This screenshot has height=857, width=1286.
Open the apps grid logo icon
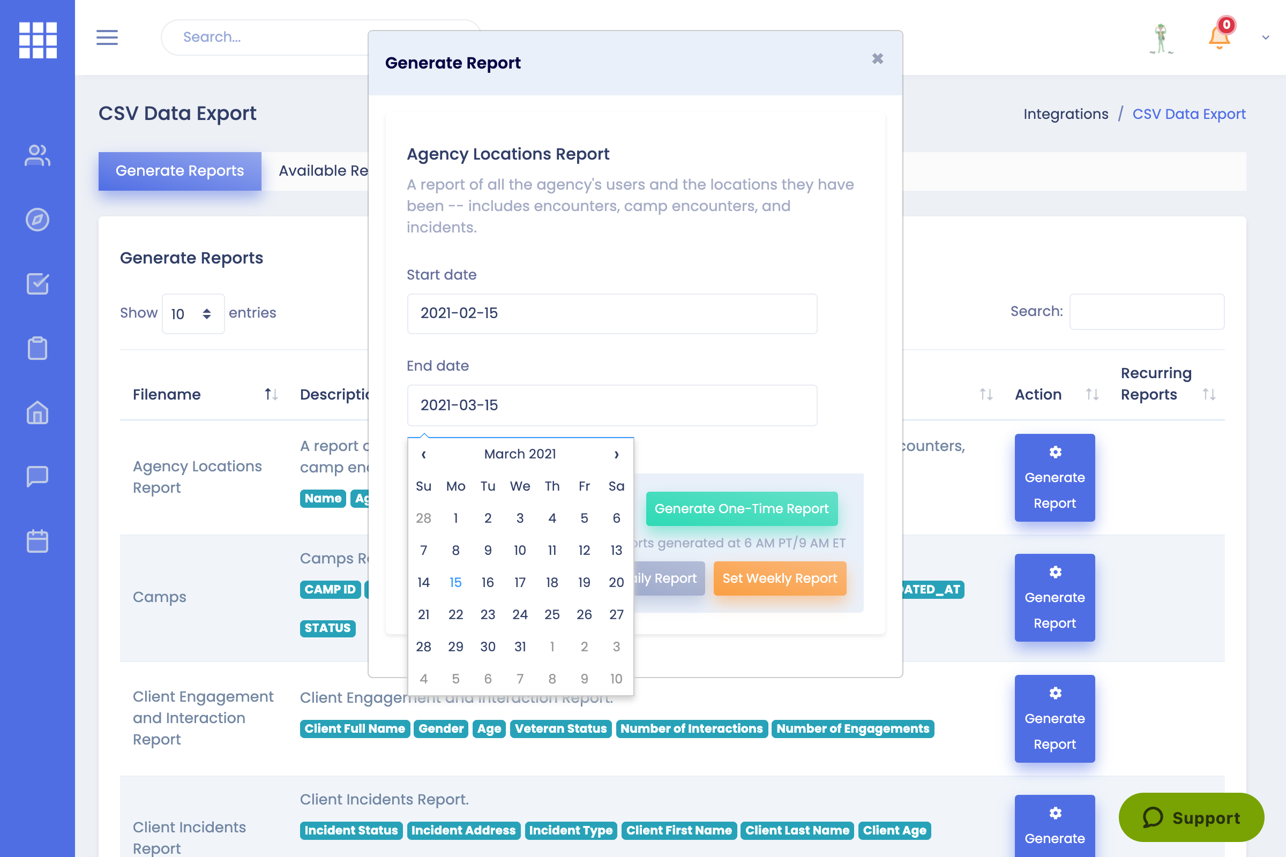click(37, 40)
